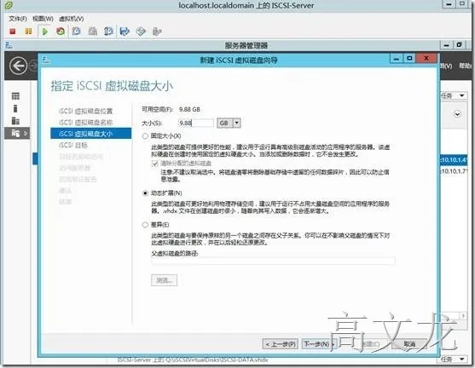Image resolution: width=475 pixels, height=368 pixels.
Task: Select iSCSI 虚拟磁盘位置 wizard step
Action: 86,111
